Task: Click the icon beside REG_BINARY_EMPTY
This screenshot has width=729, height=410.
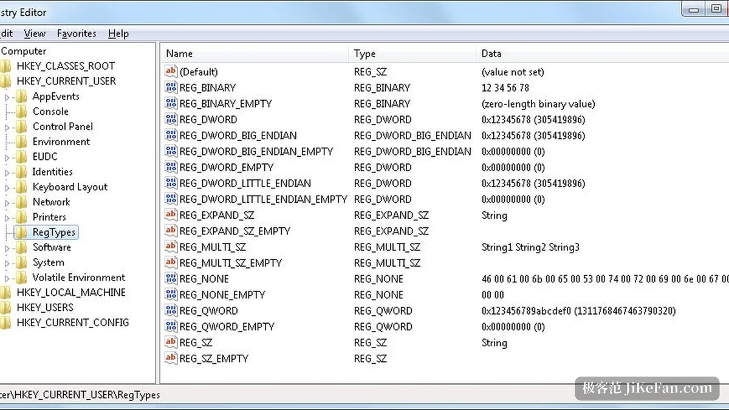Action: click(171, 103)
